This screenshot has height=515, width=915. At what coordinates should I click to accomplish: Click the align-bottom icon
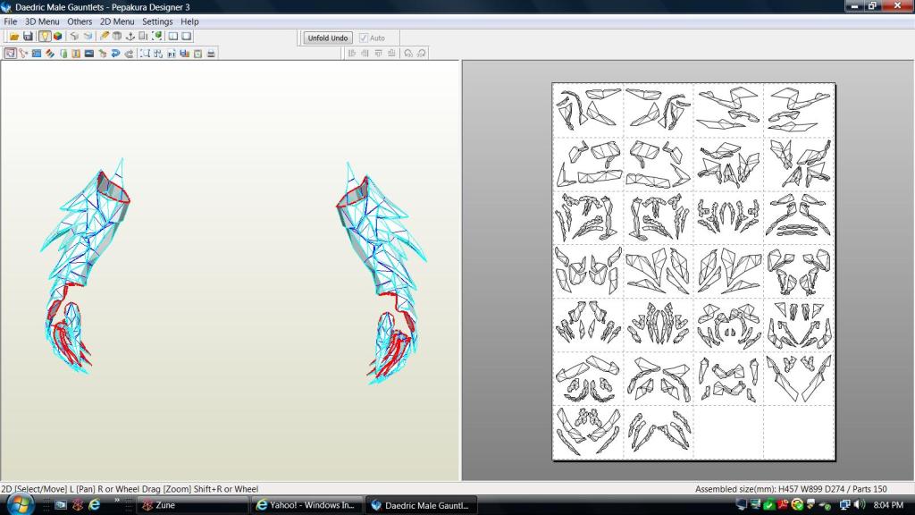coord(391,53)
